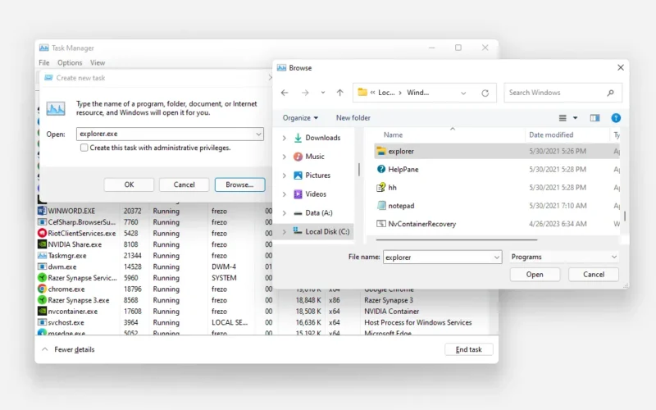Image resolution: width=656 pixels, height=410 pixels.
Task: Select the Razer Synapse 3.exe icon
Action: click(43, 300)
